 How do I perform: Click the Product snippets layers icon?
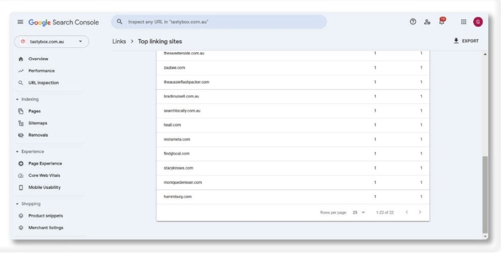[x=21, y=216]
